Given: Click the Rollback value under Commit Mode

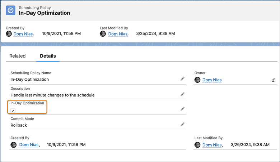Looking at the screenshot, I should 19,125.
